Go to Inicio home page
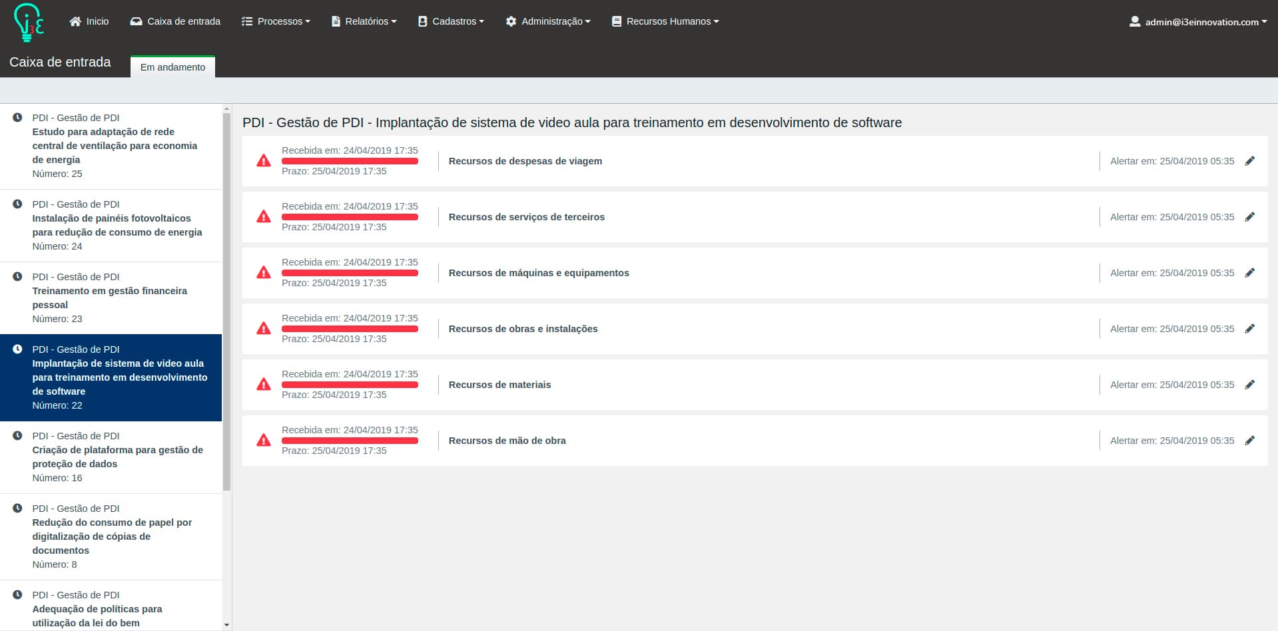This screenshot has height=631, width=1278. [x=89, y=21]
